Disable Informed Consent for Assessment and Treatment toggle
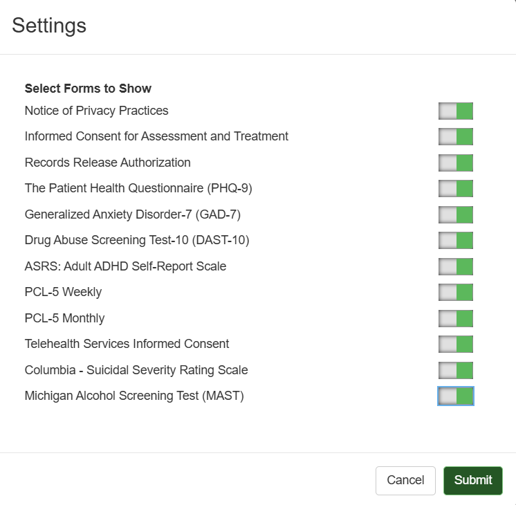This screenshot has height=505, width=516. [x=456, y=137]
